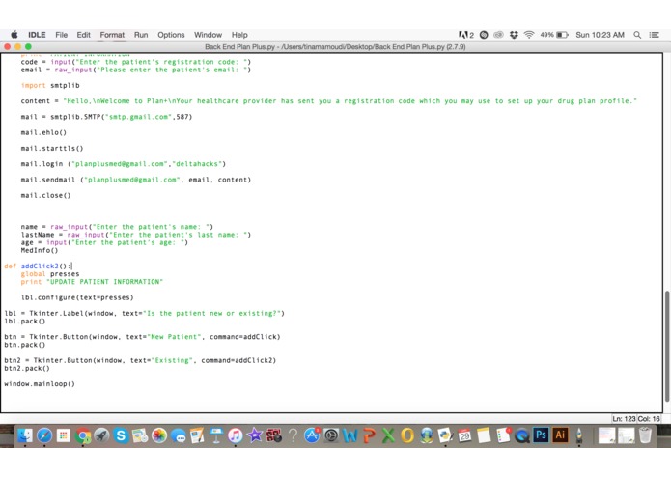This screenshot has height=477, width=671.
Task: Place cursor on 'import smtplib' line
Action: click(x=50, y=86)
